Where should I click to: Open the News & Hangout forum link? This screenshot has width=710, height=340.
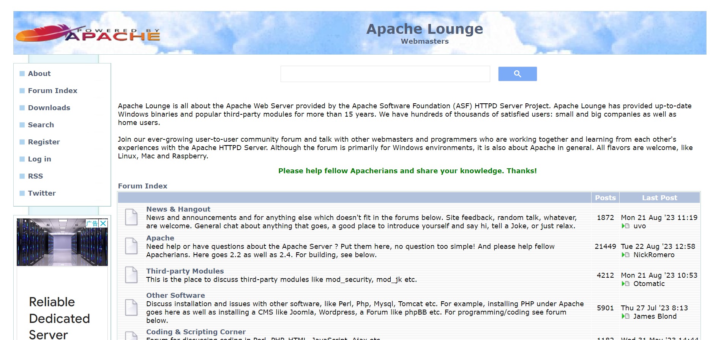178,209
